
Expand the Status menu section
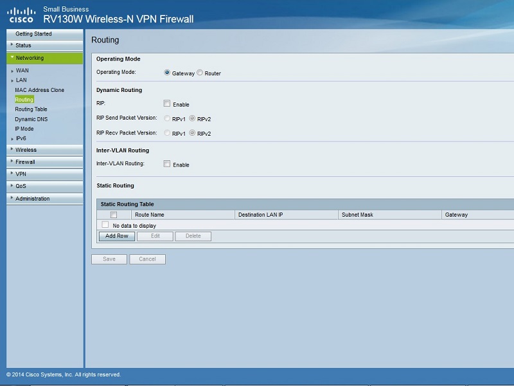point(44,45)
